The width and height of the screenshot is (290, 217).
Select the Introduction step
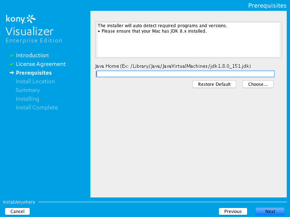(x=32, y=55)
